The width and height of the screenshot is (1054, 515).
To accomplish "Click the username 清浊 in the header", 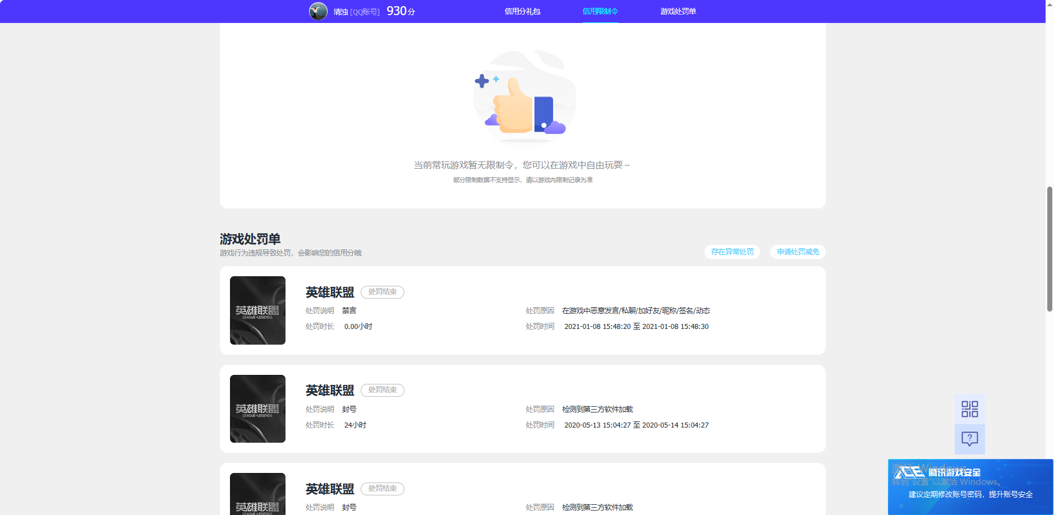I will point(340,12).
